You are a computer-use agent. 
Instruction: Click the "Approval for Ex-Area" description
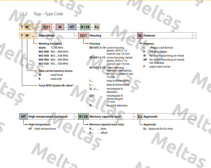click(161, 129)
